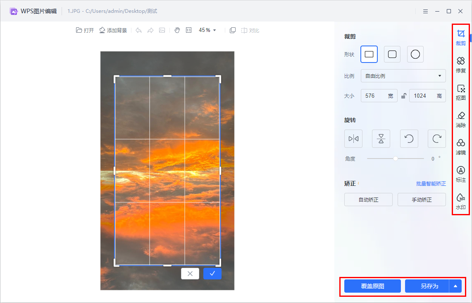
Task: Select the circle crop shape
Action: pos(415,54)
